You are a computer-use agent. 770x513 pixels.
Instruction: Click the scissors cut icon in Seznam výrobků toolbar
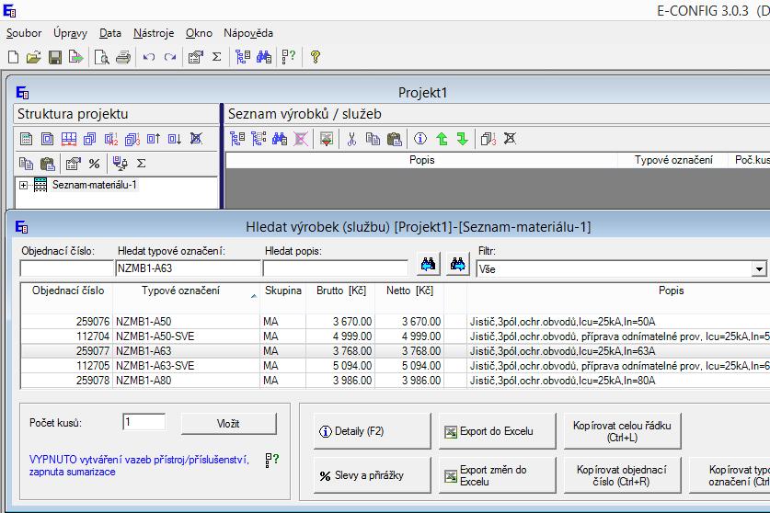(351, 139)
